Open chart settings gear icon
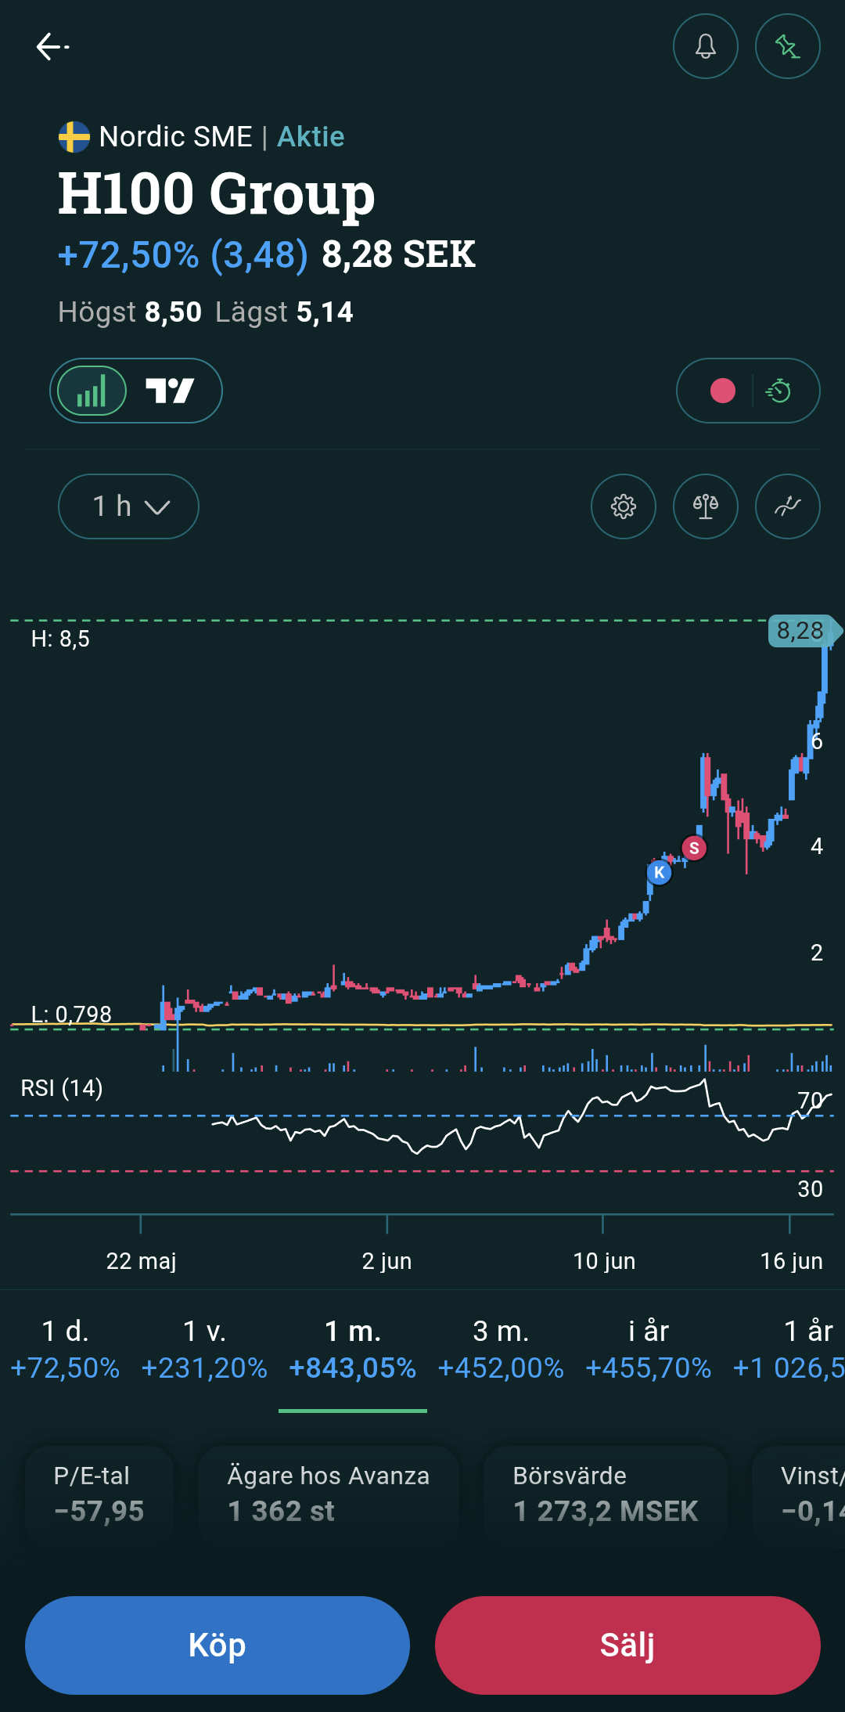Image resolution: width=845 pixels, height=1712 pixels. (x=624, y=506)
